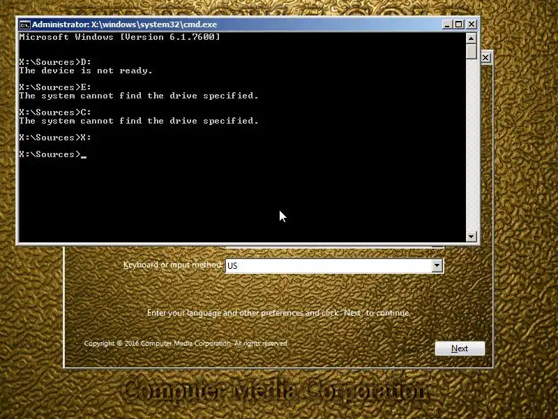Viewport: 558px width, 419px height.
Task: Click the 'X:\Sources>C:' command line
Action: click(55, 112)
